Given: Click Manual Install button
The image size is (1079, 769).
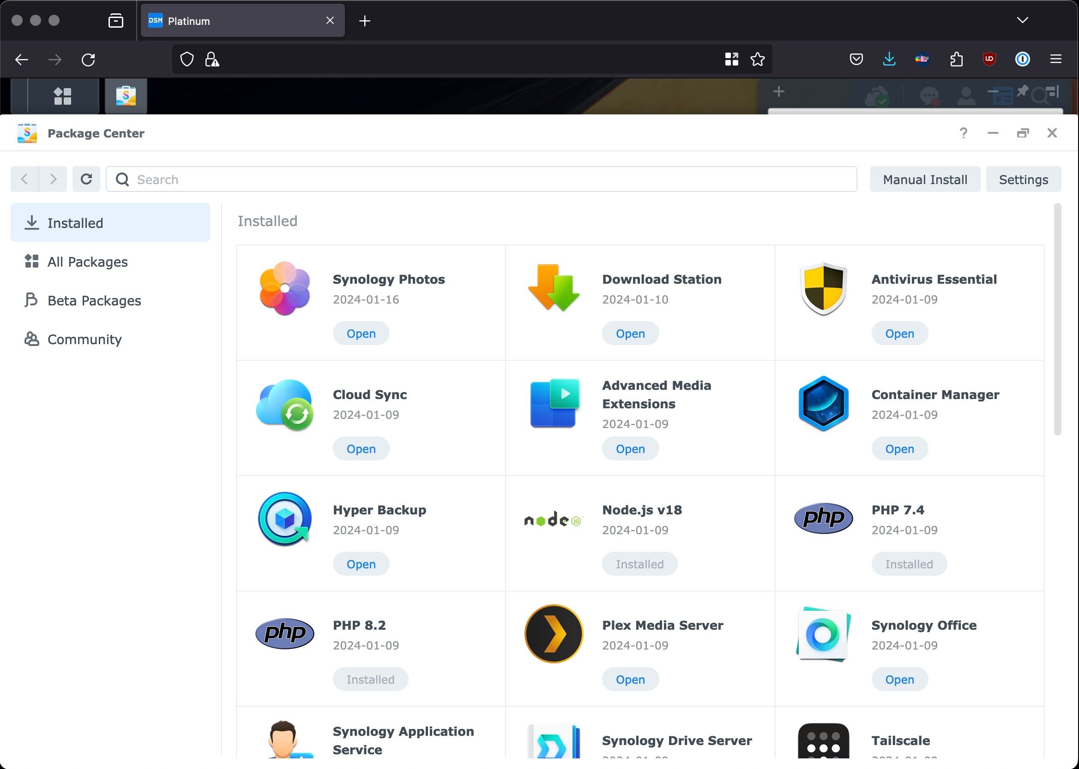Looking at the screenshot, I should pyautogui.click(x=924, y=179).
